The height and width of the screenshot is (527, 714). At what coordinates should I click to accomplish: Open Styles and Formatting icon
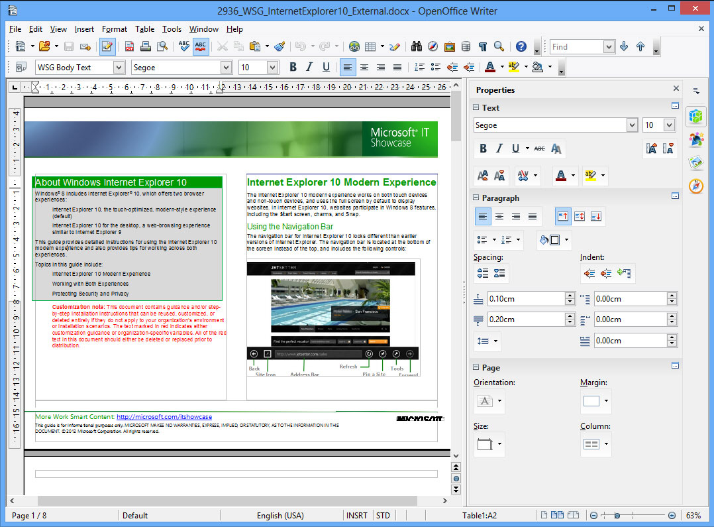tap(21, 68)
